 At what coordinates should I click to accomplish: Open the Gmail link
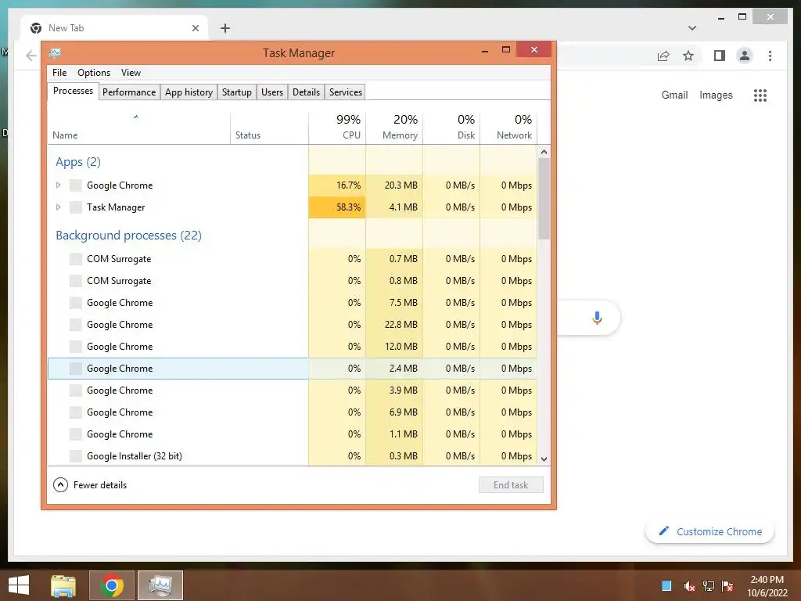[x=674, y=95]
